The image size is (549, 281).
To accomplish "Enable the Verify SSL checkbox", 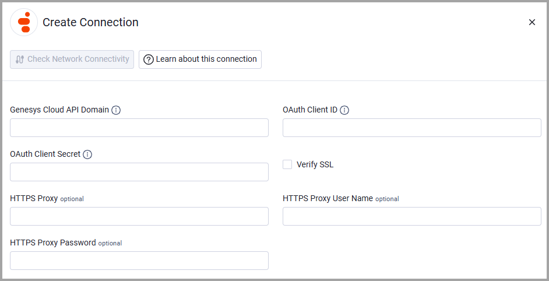I will (287, 164).
